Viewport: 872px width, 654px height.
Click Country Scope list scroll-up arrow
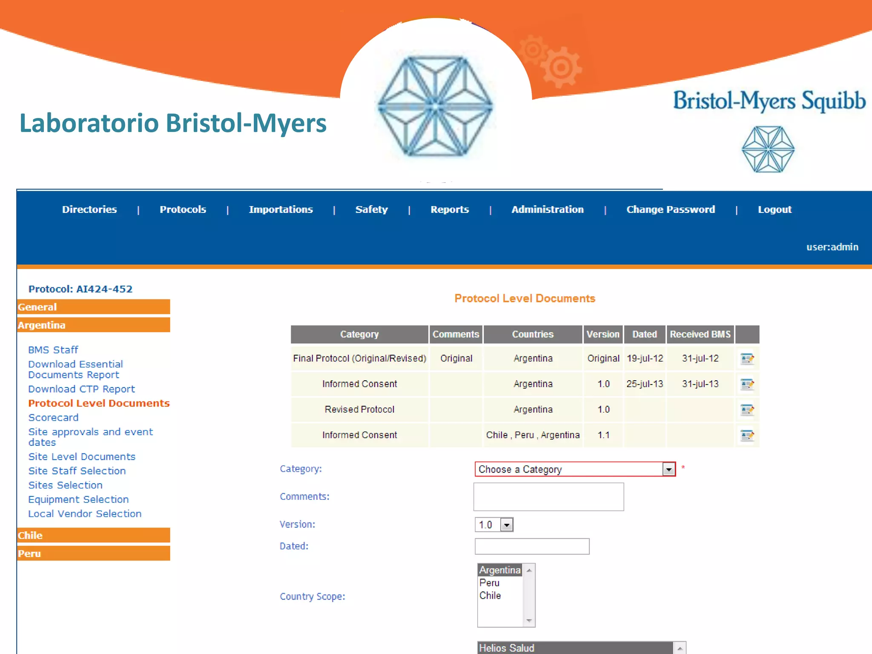(529, 570)
